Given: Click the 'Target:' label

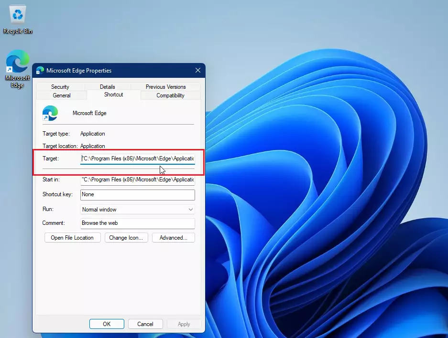Looking at the screenshot, I should pyautogui.click(x=51, y=158).
